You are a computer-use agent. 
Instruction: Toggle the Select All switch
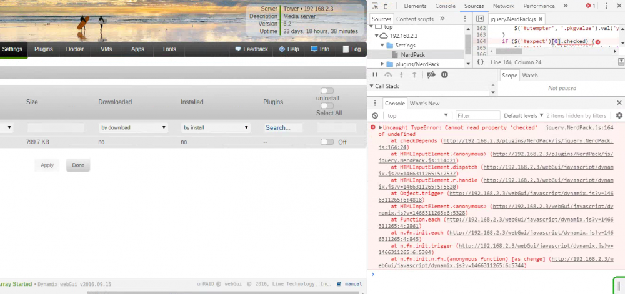click(327, 105)
